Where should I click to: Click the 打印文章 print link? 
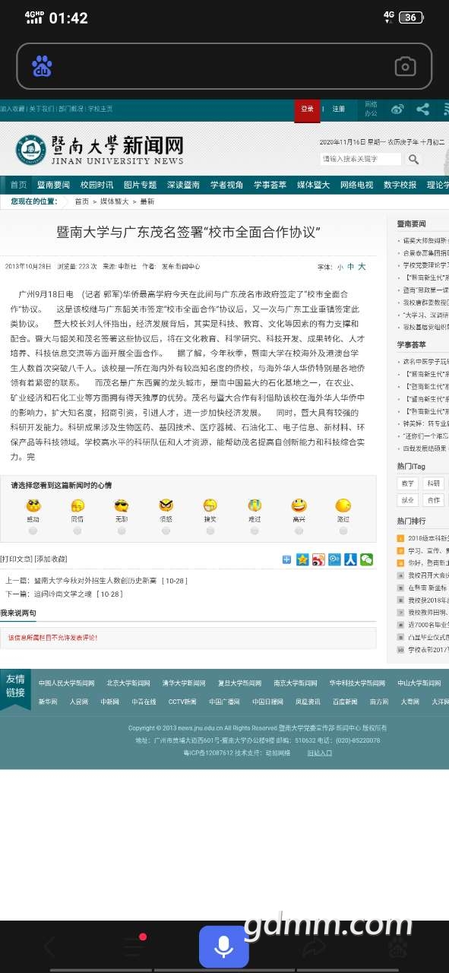[16, 559]
